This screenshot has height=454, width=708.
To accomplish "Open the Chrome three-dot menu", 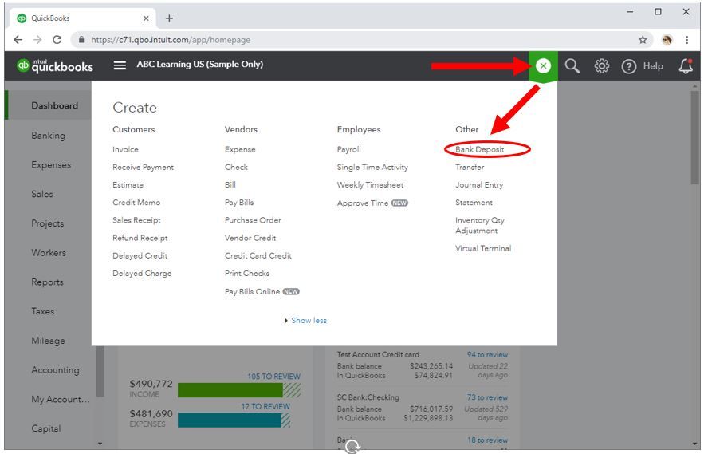I will coord(686,40).
